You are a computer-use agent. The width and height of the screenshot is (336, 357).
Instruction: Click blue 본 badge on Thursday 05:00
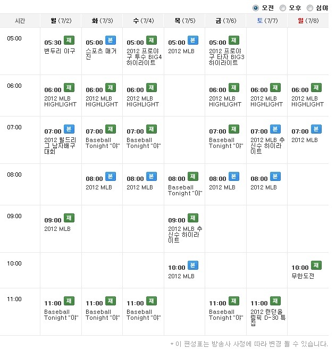(192, 40)
